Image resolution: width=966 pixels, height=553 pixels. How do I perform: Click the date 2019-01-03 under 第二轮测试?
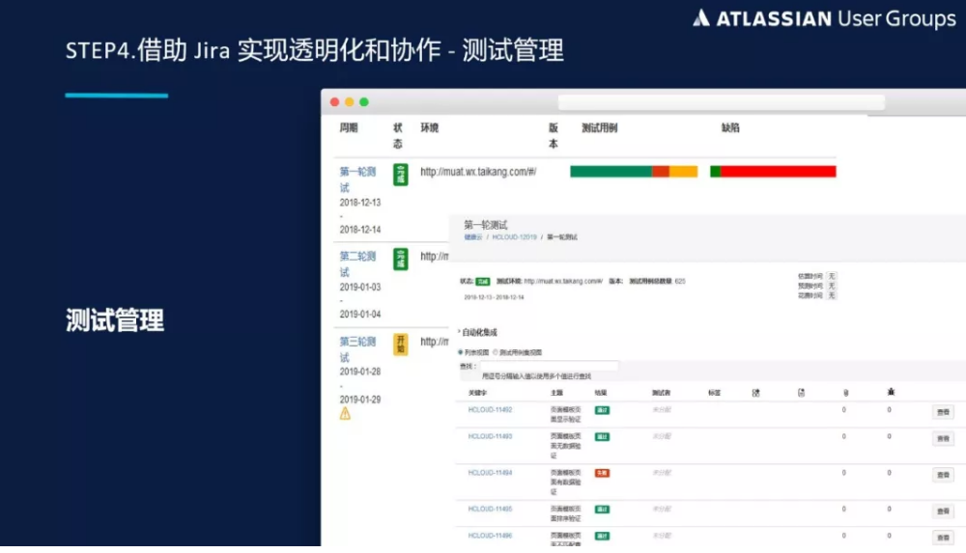[359, 287]
